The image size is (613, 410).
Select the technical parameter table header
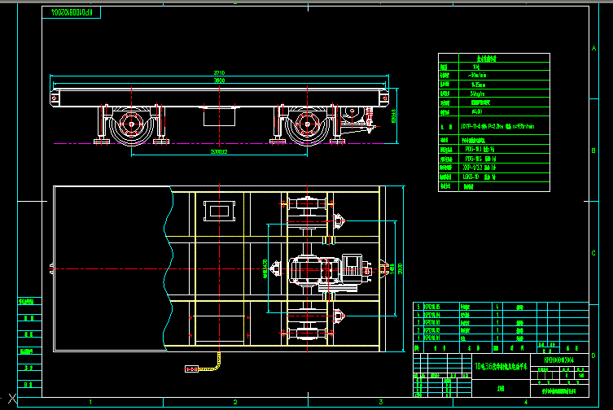point(488,59)
